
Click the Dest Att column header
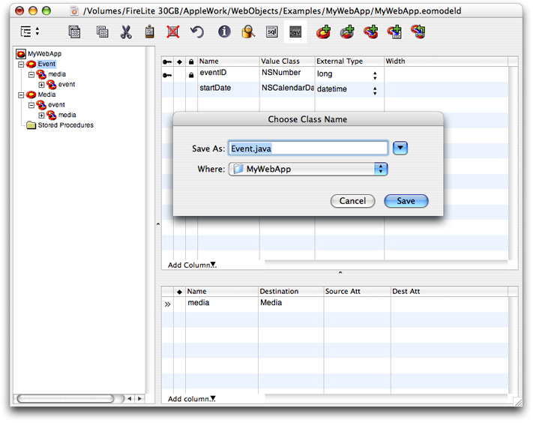(x=449, y=292)
